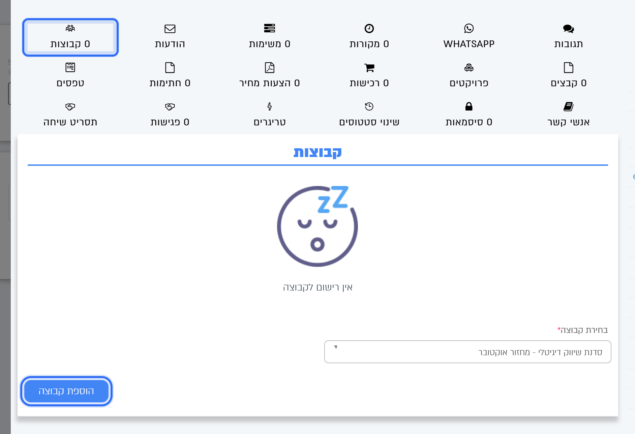
Task: Click the document icon above חתימות
Action: (170, 67)
